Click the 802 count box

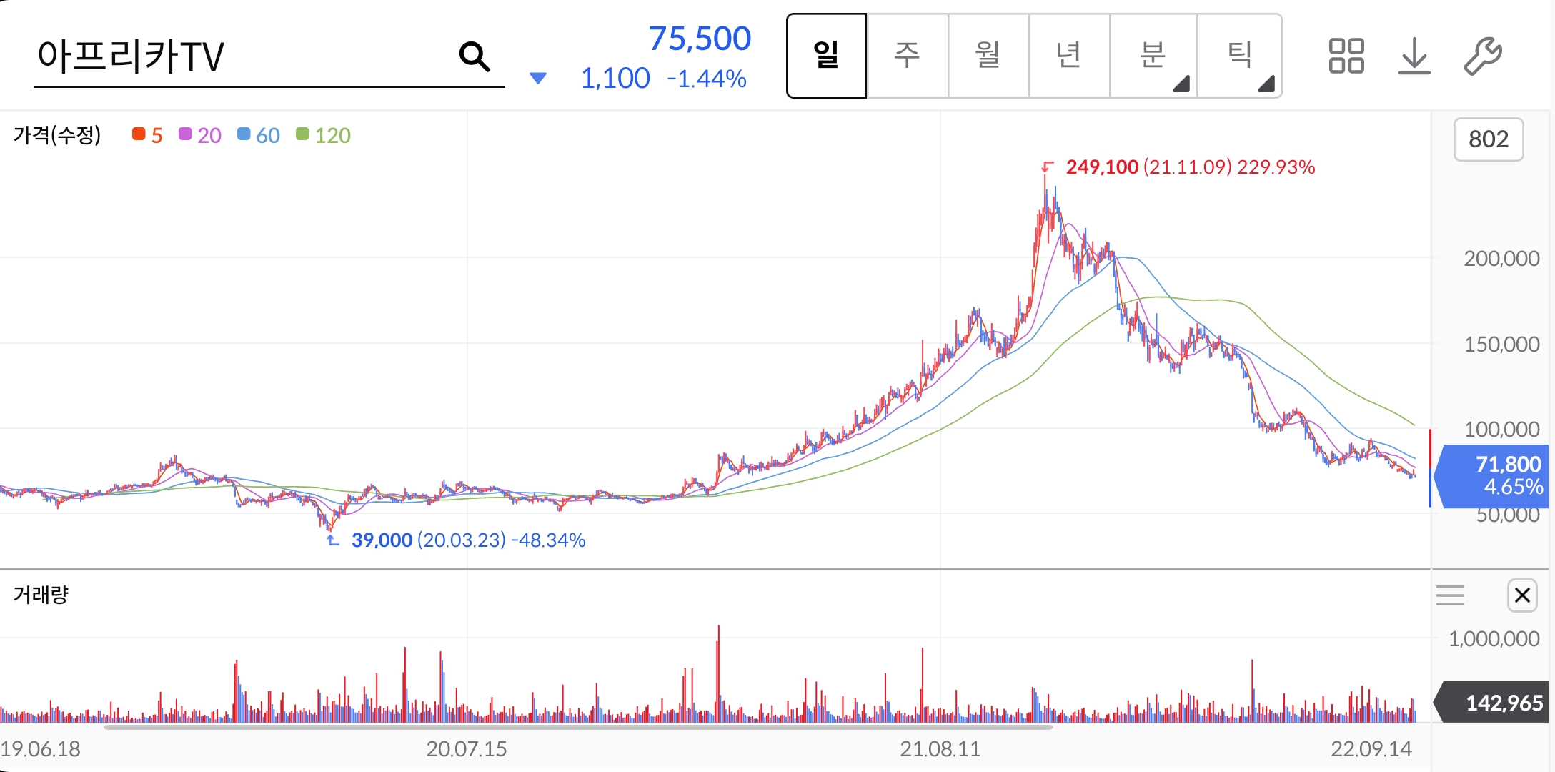(x=1488, y=139)
